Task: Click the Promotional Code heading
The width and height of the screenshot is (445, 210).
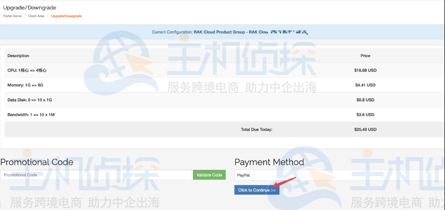Action: point(37,162)
